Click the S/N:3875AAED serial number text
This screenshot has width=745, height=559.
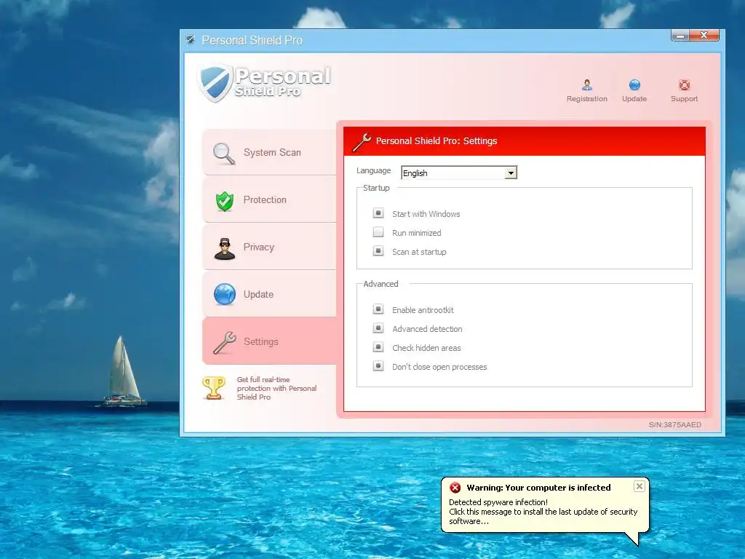(674, 425)
